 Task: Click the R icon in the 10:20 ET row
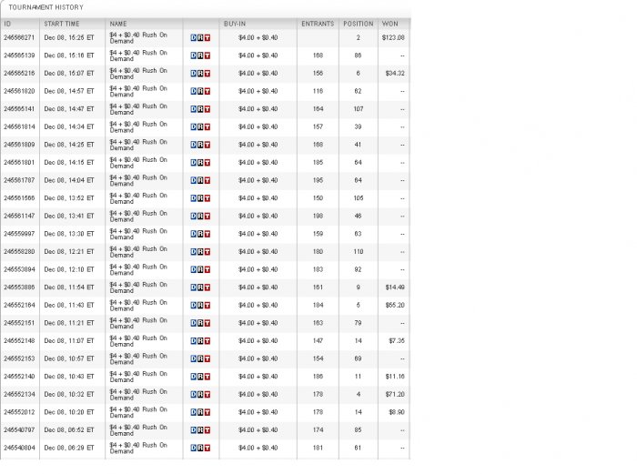200,412
